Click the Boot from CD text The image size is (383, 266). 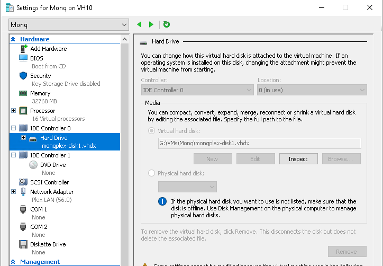click(x=49, y=66)
